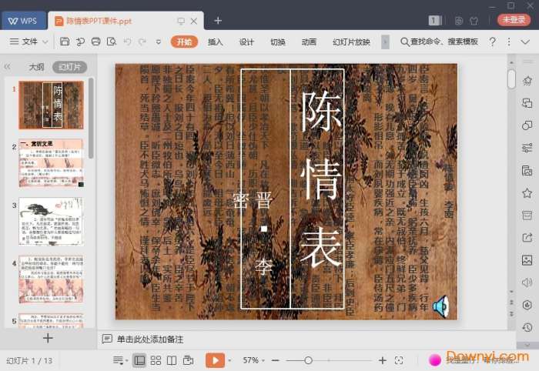
Task: Click the skin shirt icon in title bar
Action: click(x=474, y=21)
